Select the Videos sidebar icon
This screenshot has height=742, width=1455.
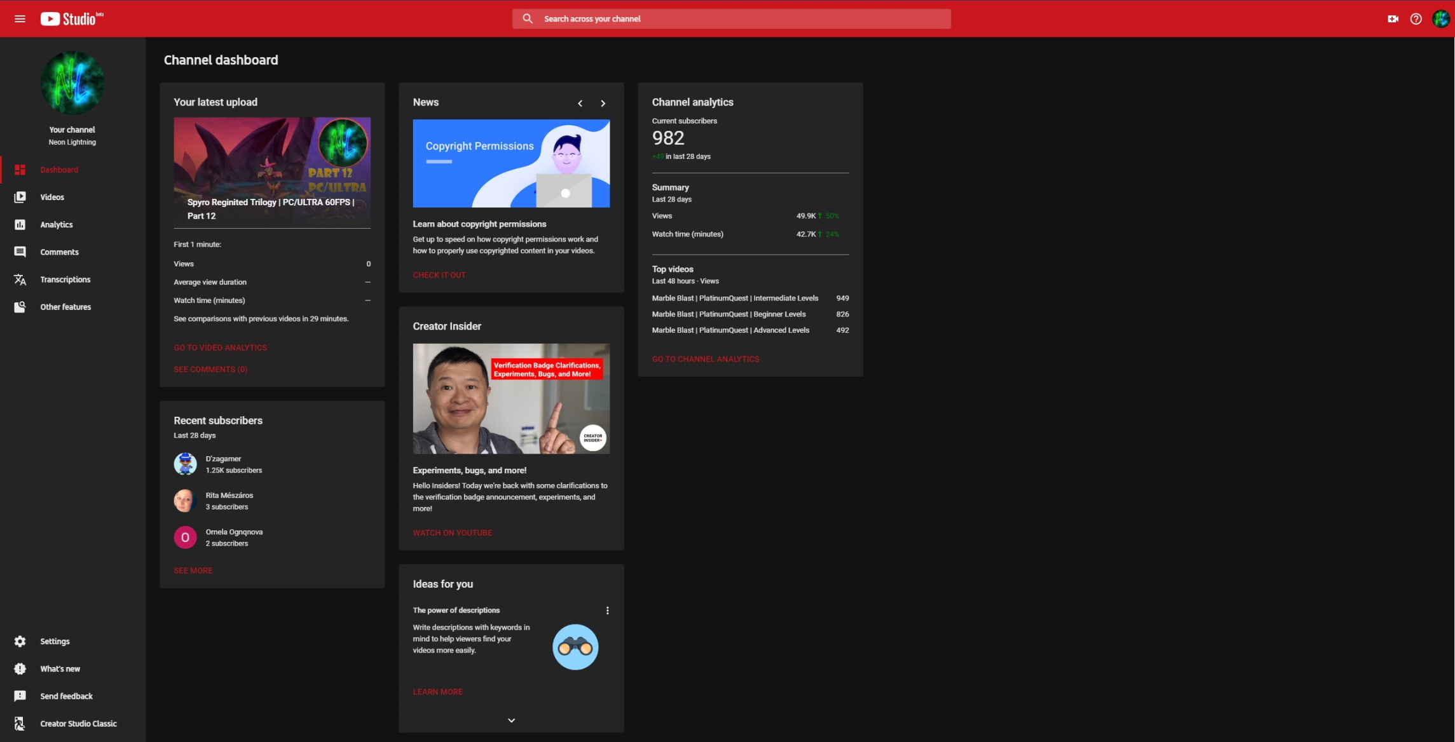click(20, 197)
